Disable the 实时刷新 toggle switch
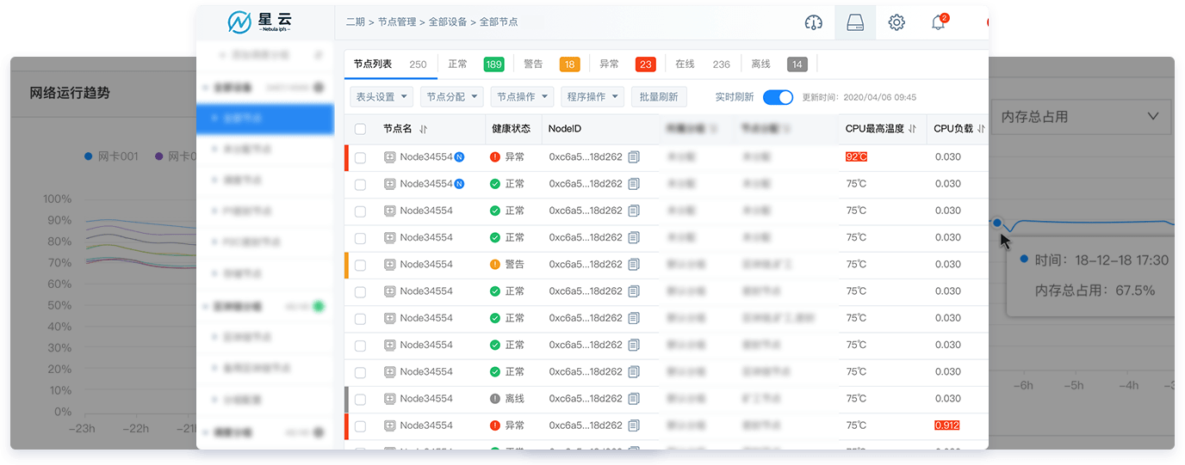1185x465 pixels. pyautogui.click(x=778, y=97)
